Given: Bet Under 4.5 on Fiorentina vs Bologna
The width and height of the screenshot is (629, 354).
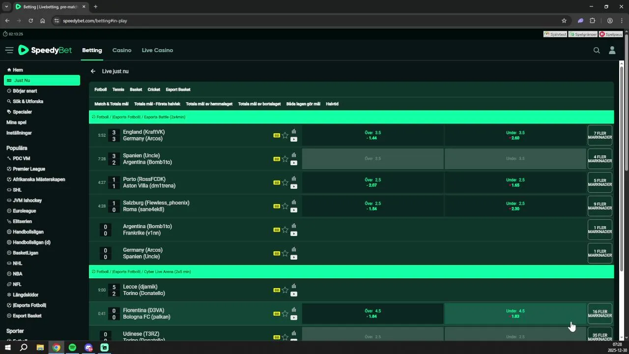Looking at the screenshot, I should (x=515, y=314).
